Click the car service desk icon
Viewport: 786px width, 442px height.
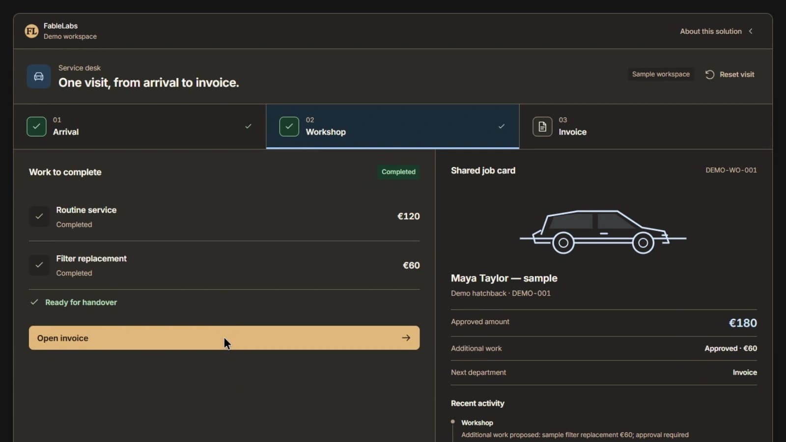coord(38,77)
